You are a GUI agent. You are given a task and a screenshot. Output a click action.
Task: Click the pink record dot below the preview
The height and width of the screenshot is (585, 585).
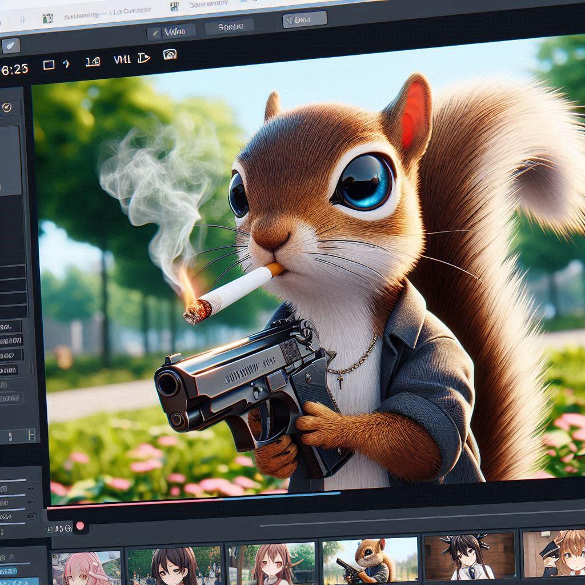pos(80,526)
